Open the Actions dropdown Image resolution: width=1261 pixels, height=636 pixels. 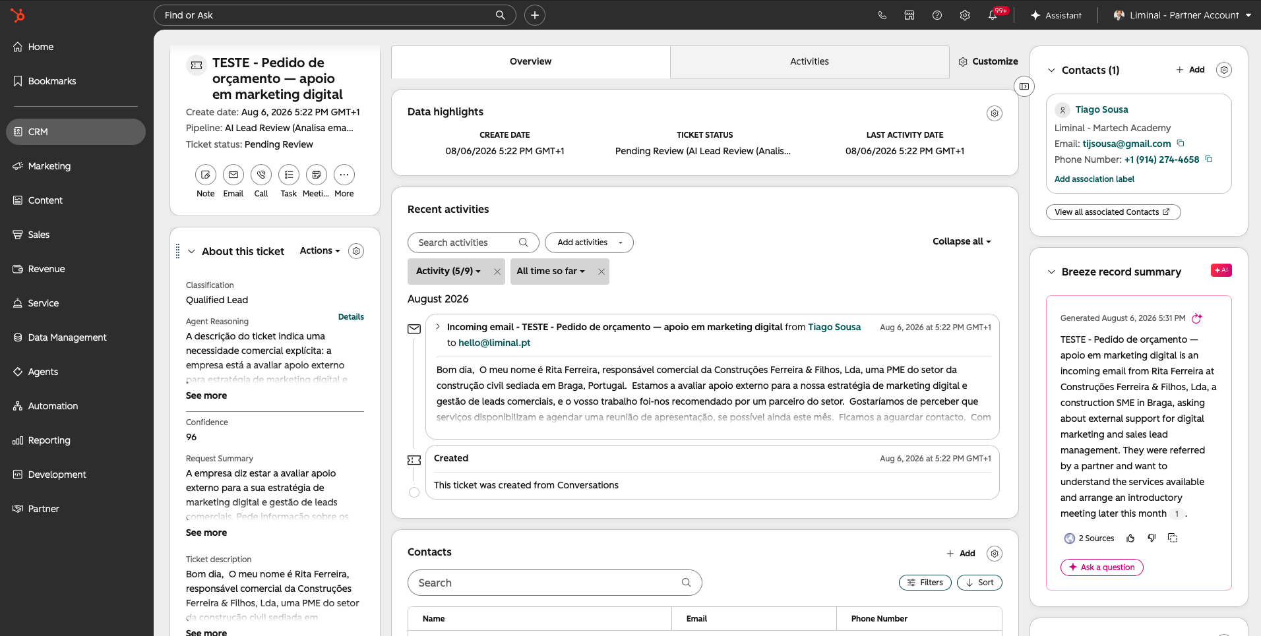(x=320, y=250)
